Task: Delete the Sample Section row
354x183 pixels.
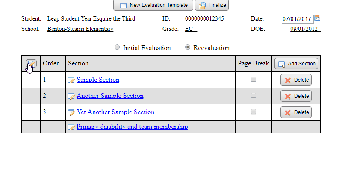Action: click(x=296, y=80)
